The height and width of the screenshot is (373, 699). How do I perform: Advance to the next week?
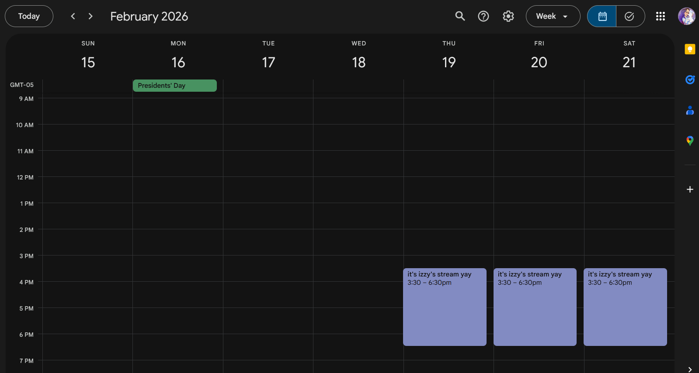click(90, 16)
